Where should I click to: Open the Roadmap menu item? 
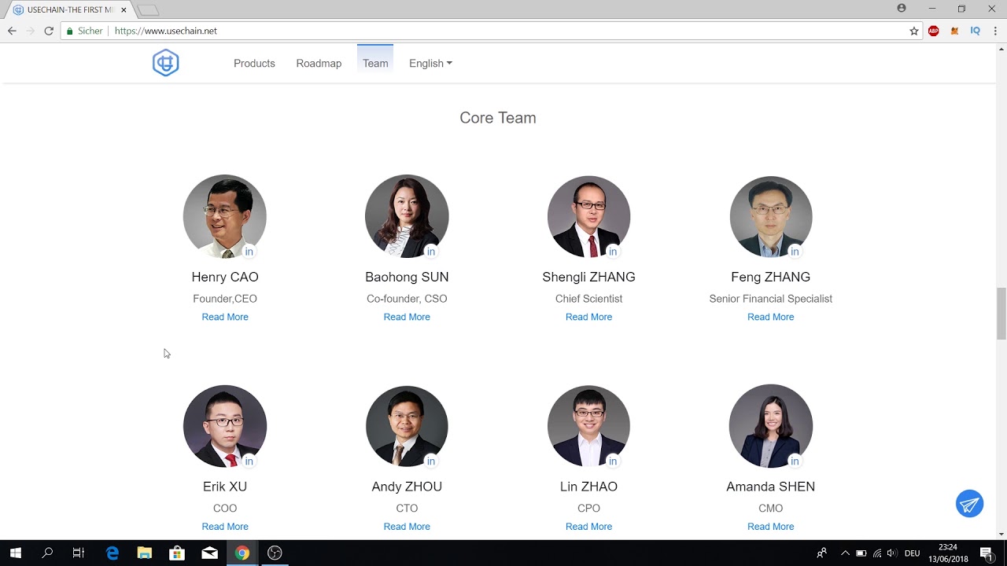point(319,64)
